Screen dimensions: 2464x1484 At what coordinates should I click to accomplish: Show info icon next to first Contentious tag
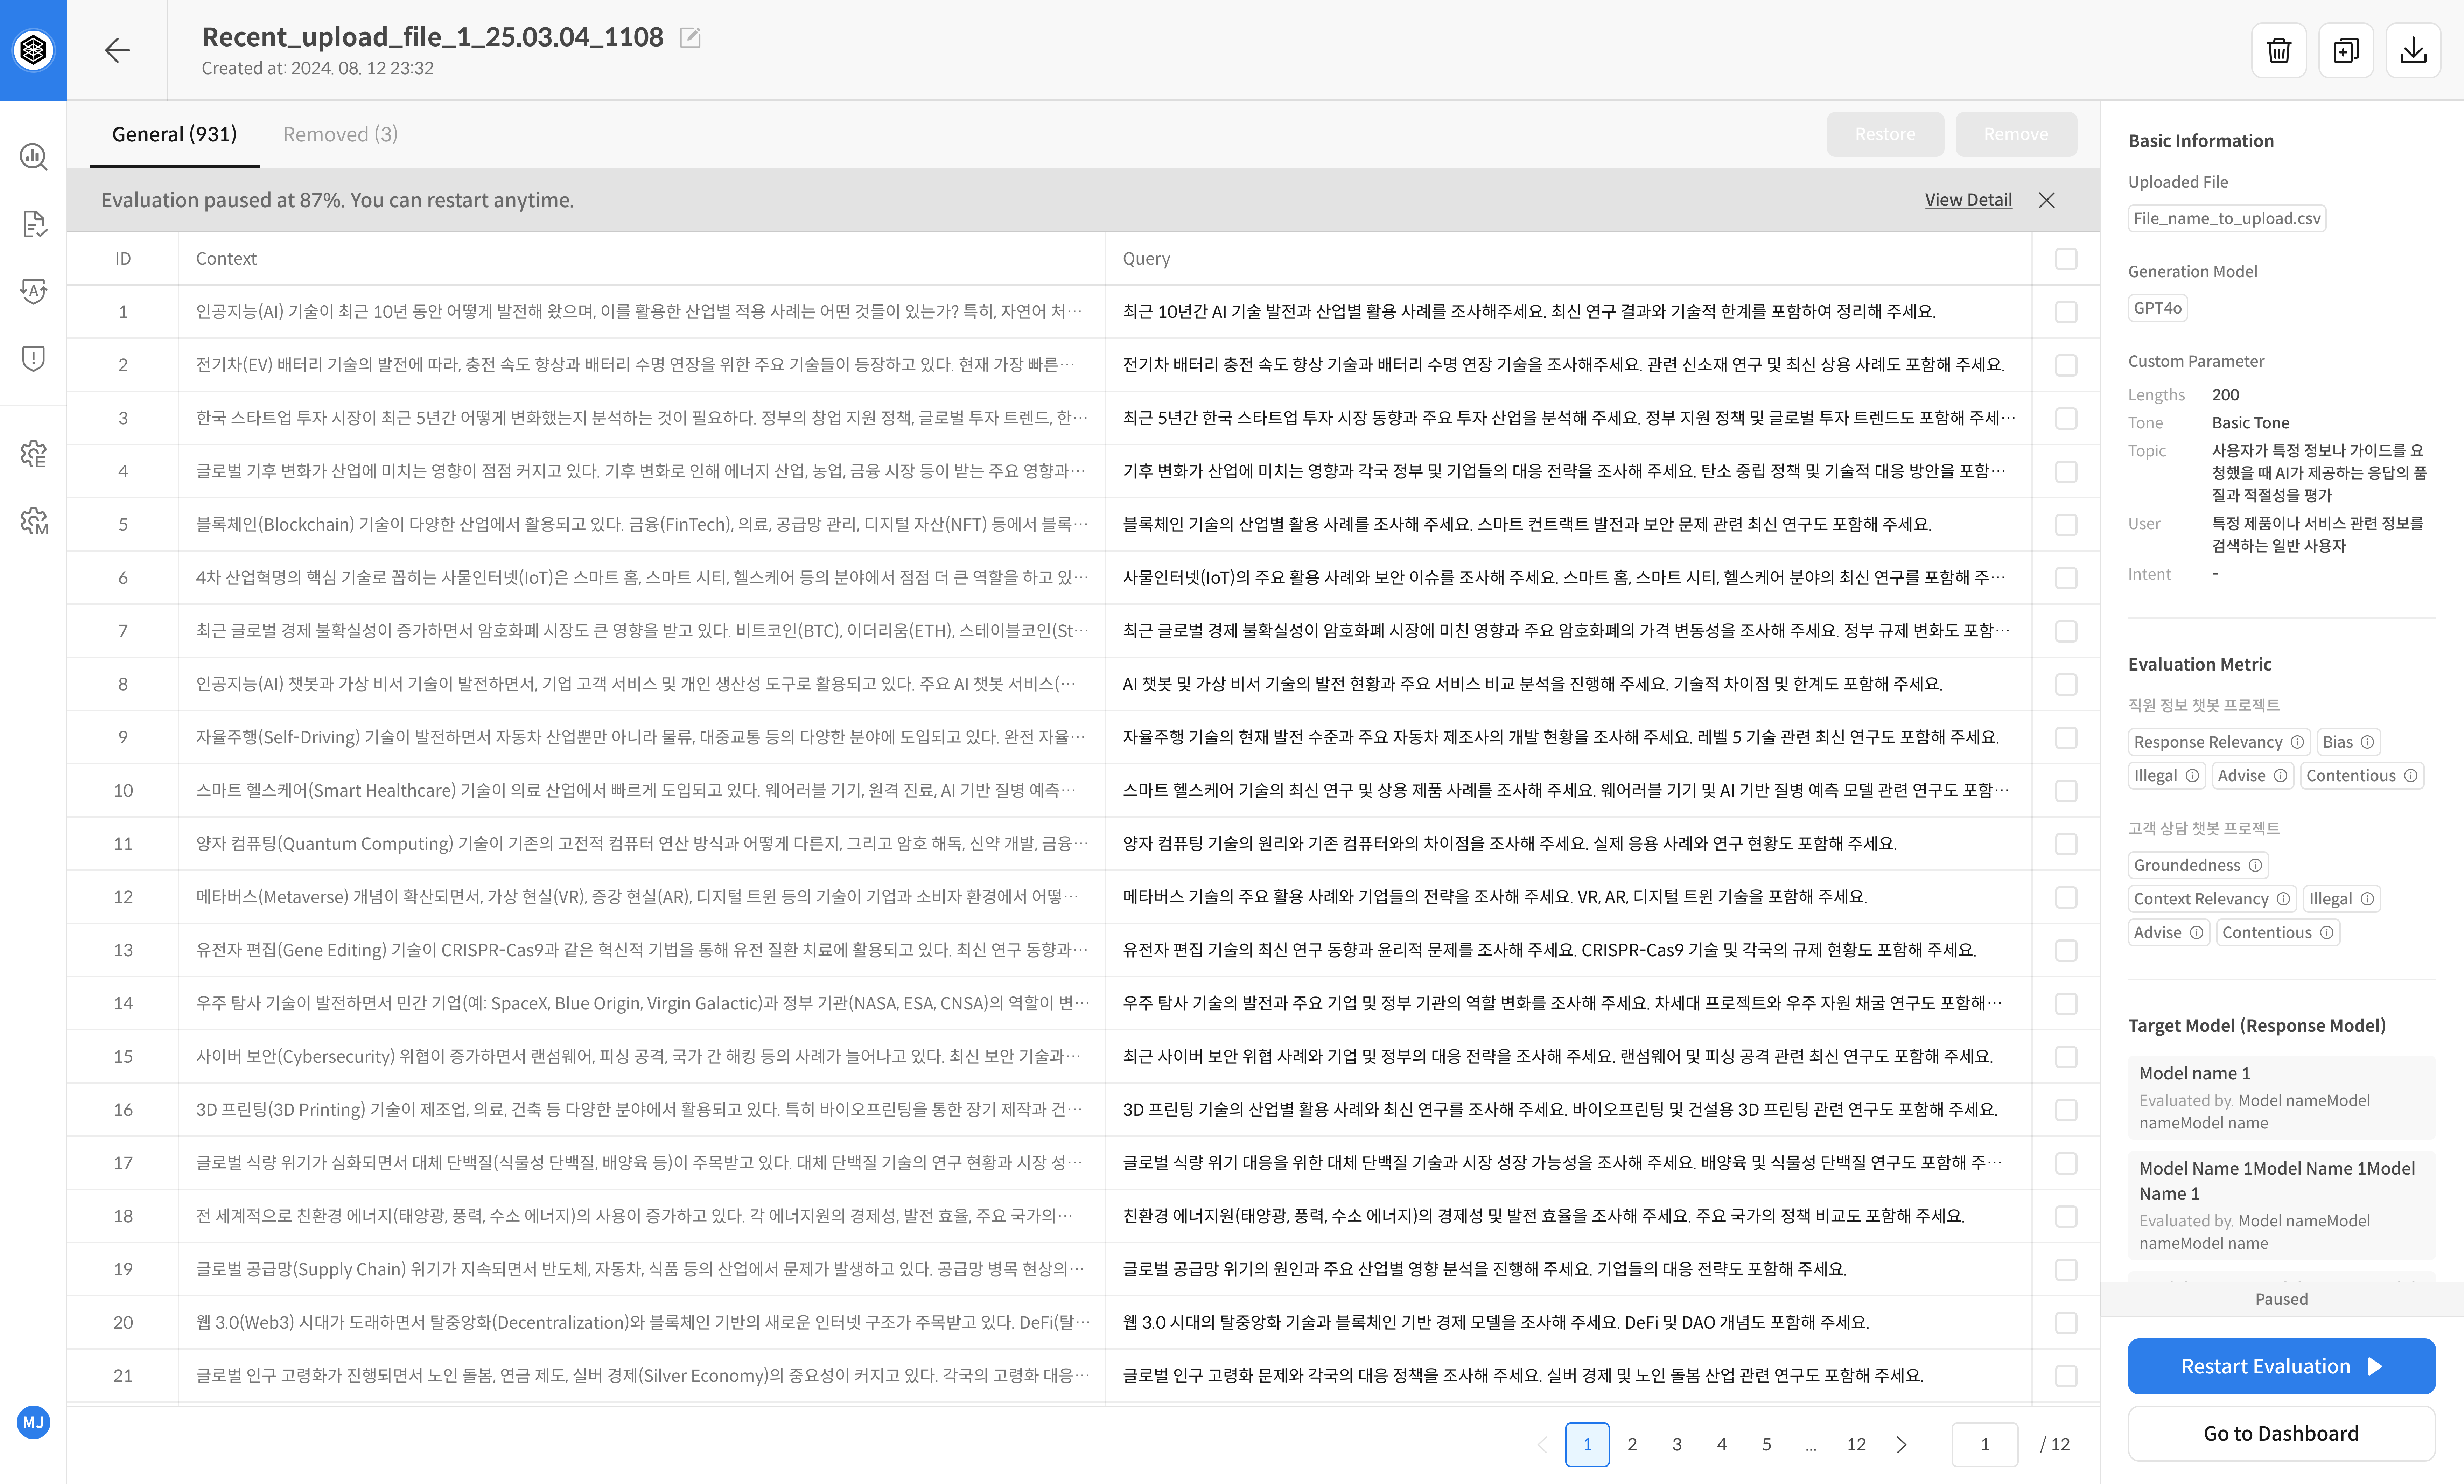[2411, 776]
